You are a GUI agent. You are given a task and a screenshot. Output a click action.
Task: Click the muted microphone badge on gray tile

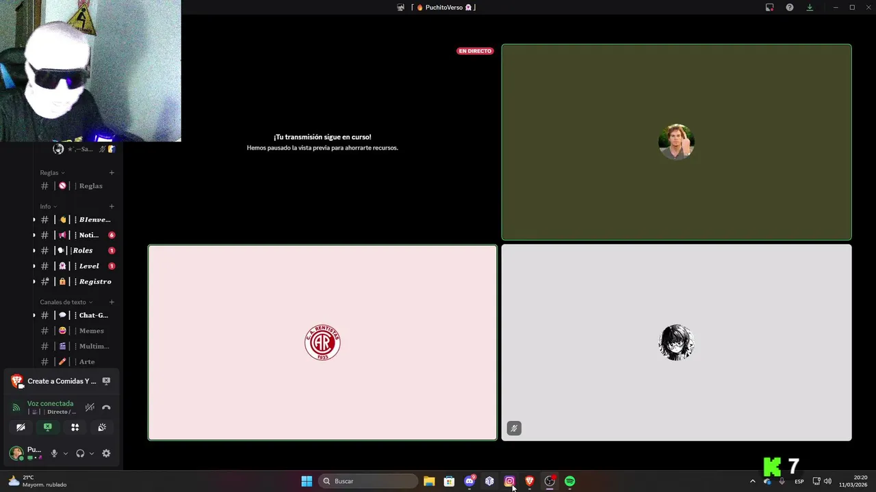(514, 428)
